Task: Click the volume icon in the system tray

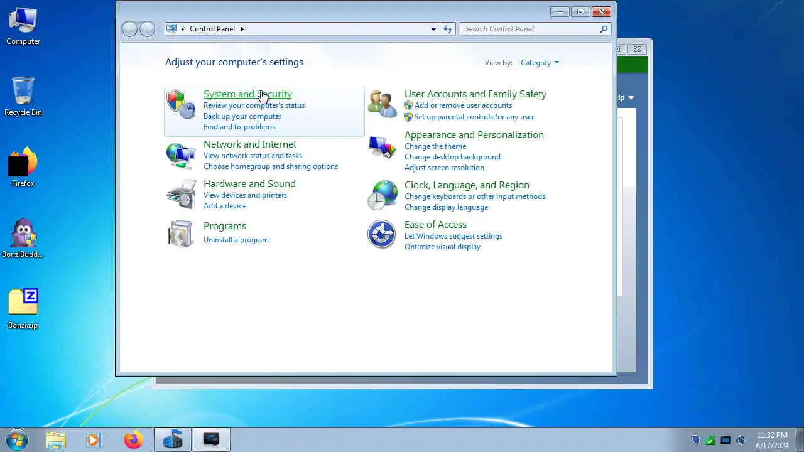Action: tap(741, 440)
